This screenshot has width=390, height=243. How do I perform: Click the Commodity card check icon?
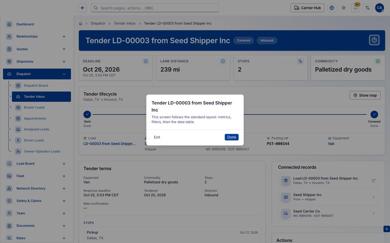tap(377, 62)
